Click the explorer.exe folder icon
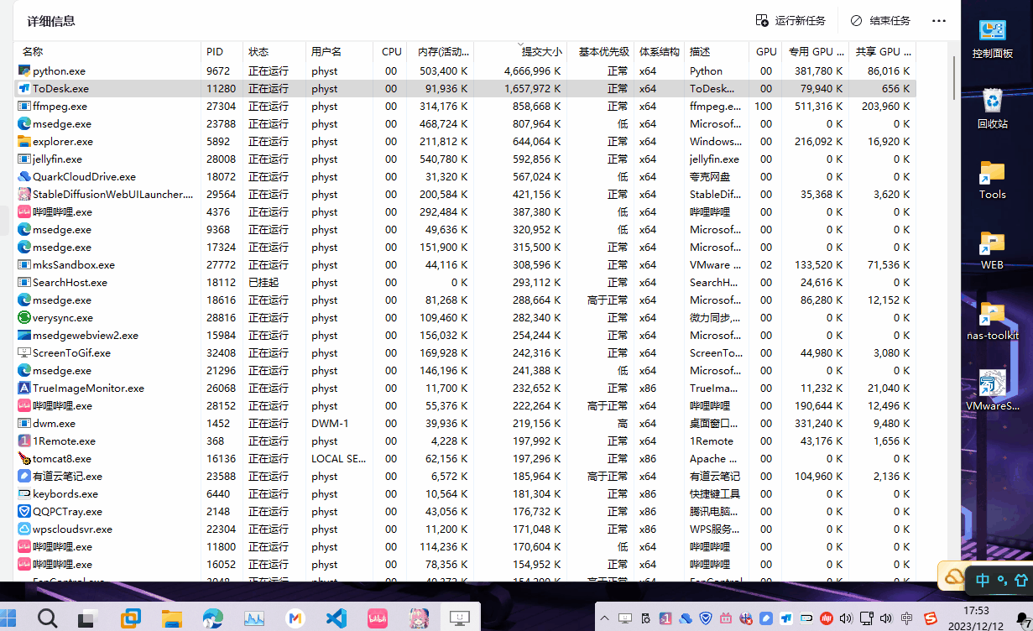Image resolution: width=1033 pixels, height=631 pixels. coord(24,142)
